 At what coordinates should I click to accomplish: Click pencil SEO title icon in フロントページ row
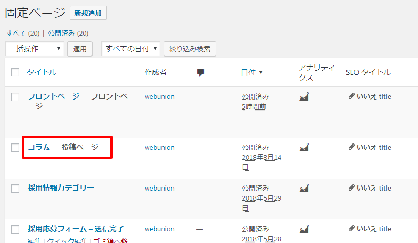tap(352, 96)
